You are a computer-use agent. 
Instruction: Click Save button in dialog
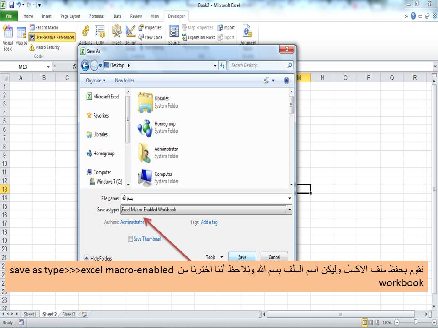[x=242, y=257]
